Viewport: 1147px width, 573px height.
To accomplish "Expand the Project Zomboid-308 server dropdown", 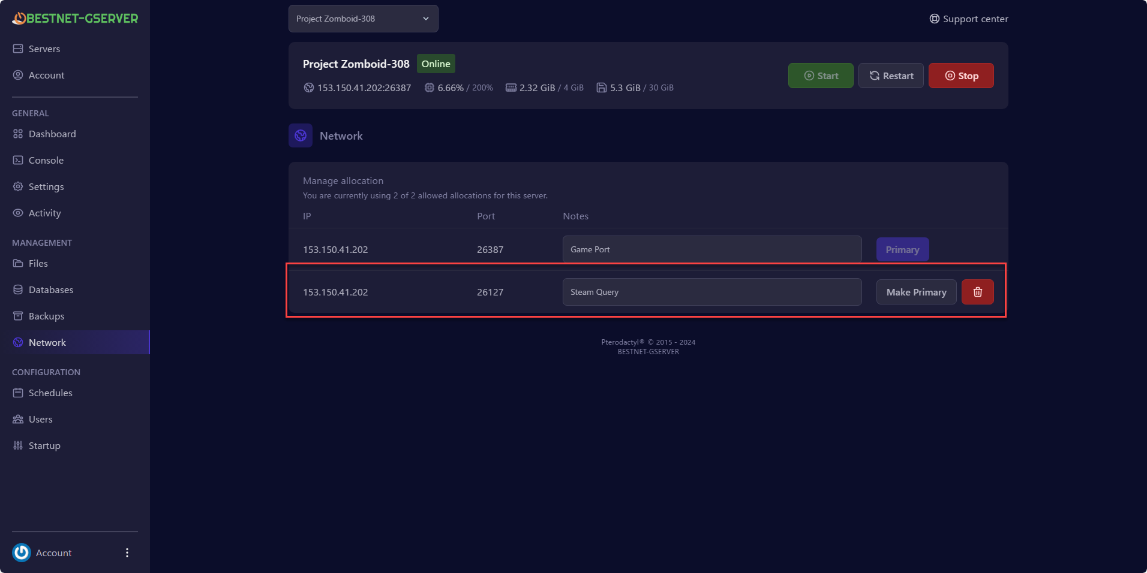I will click(x=364, y=19).
